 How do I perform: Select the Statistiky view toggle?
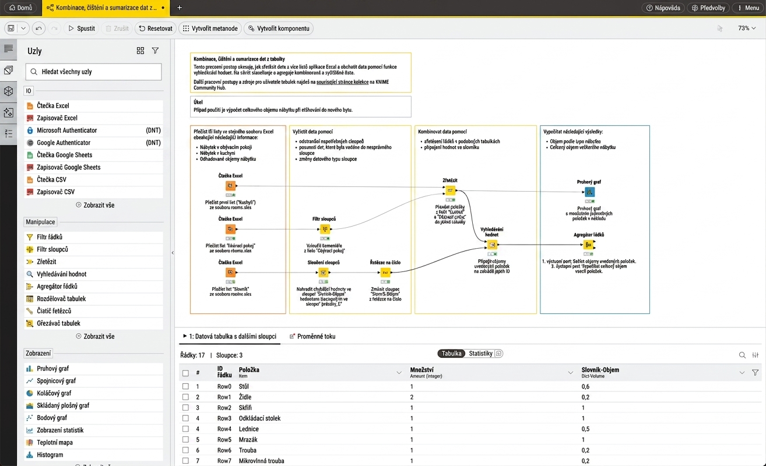(x=485, y=354)
